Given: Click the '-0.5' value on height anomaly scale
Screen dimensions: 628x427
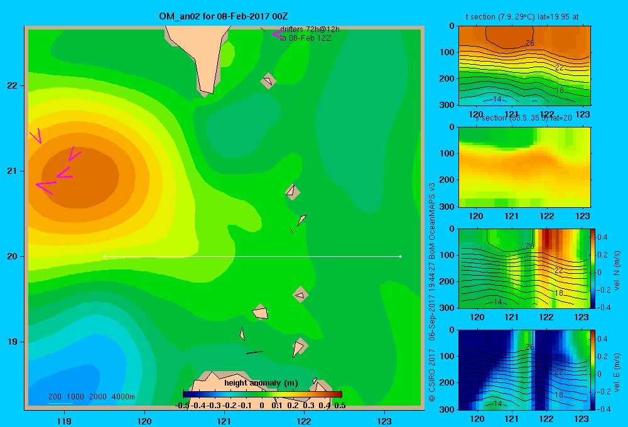Looking at the screenshot, I should click(x=182, y=406).
